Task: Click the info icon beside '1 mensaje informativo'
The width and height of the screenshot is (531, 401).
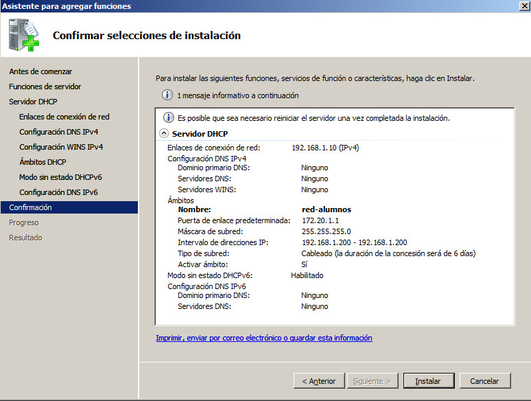Action: (167, 95)
